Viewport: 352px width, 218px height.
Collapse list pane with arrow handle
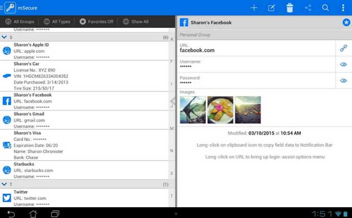pos(173,101)
